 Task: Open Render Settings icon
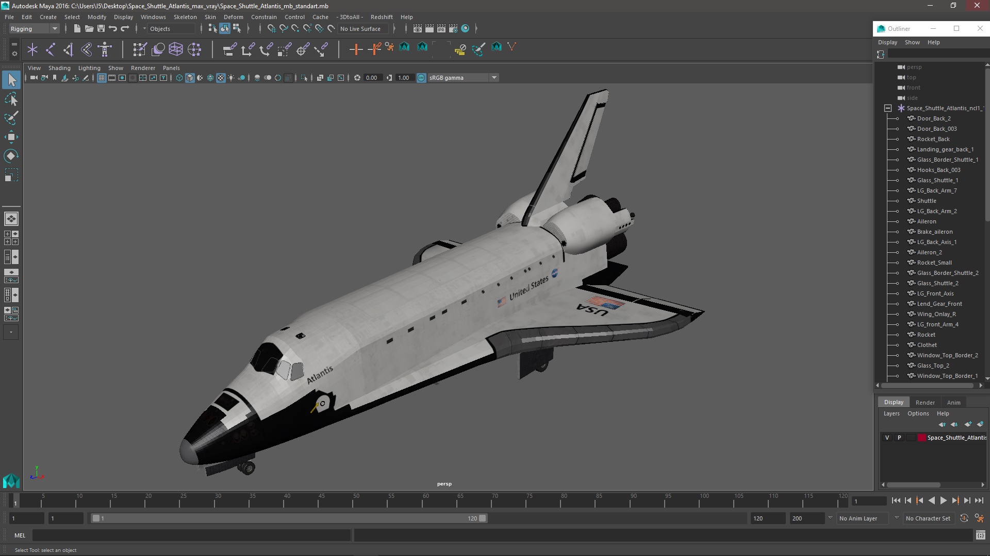click(453, 29)
